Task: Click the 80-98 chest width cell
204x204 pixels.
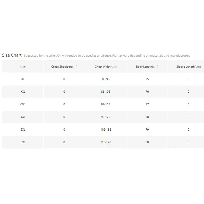Action: [x=106, y=79]
